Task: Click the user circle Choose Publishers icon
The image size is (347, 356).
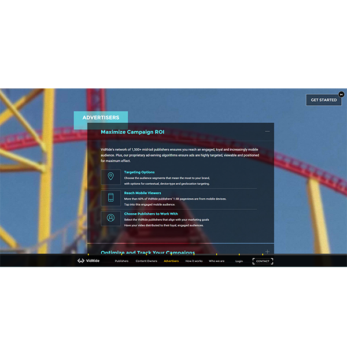Action: pos(110,218)
